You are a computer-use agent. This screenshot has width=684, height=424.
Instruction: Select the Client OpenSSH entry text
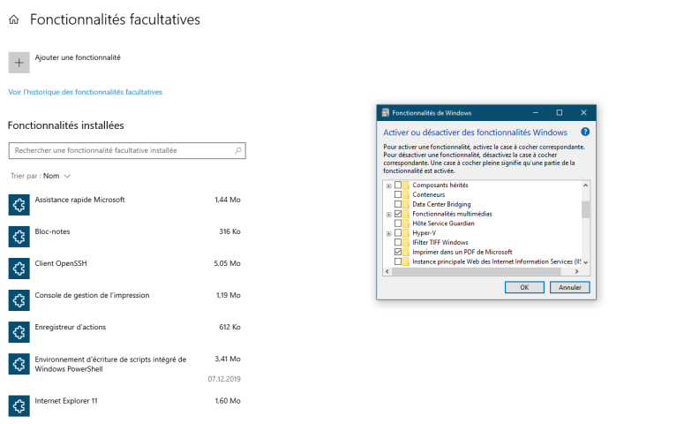(x=61, y=263)
